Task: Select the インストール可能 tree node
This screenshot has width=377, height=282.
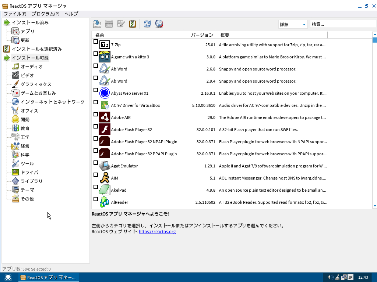Action: point(30,58)
